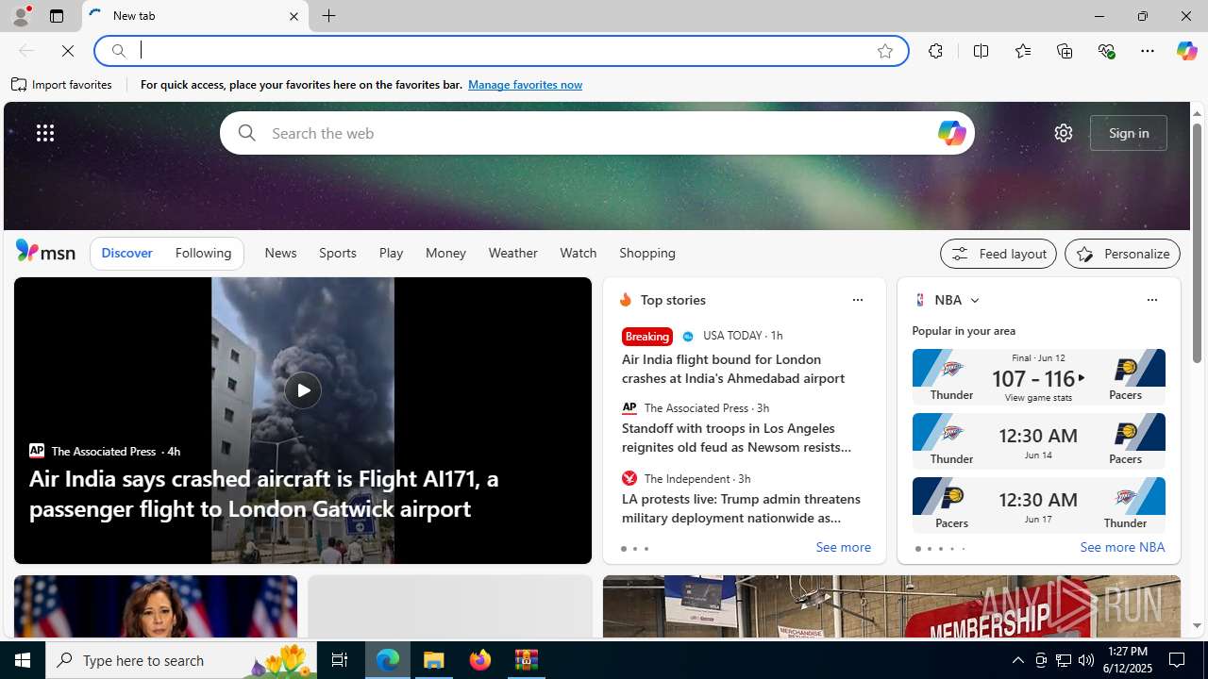
Task: Open the Shopping tab
Action: (647, 253)
